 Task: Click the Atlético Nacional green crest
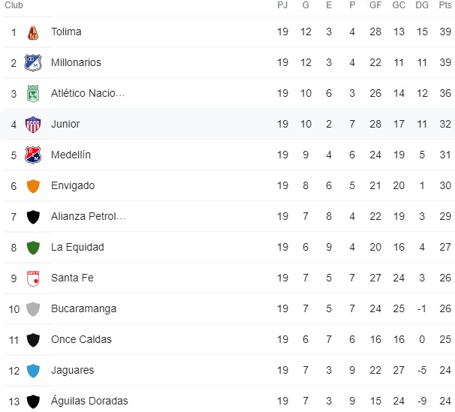33,94
